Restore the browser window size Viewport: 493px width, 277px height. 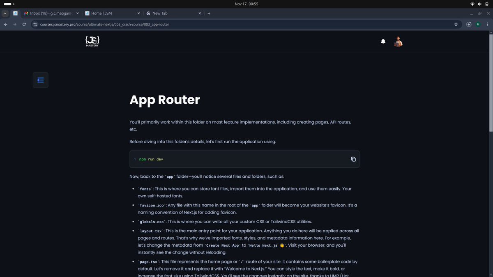pos(479,13)
